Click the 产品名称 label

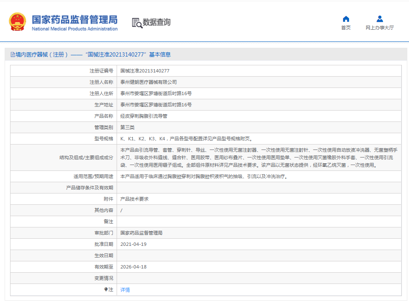104,116
